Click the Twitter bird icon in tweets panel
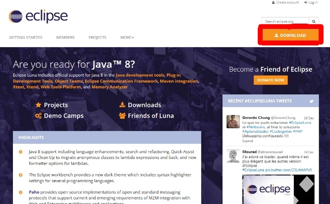The image size is (330, 204). pos(311,101)
